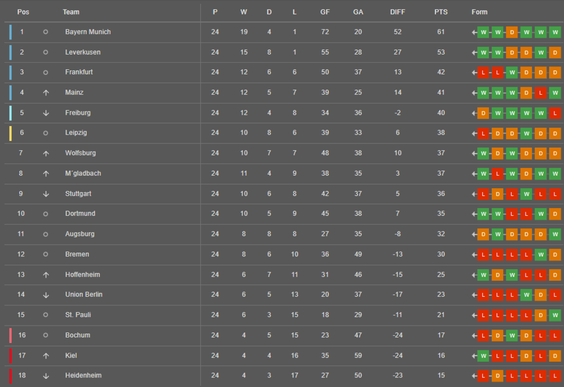Viewport: 564px width, 387px height.
Task: Click the left arrow before Leverkusen's form
Action: tap(474, 53)
